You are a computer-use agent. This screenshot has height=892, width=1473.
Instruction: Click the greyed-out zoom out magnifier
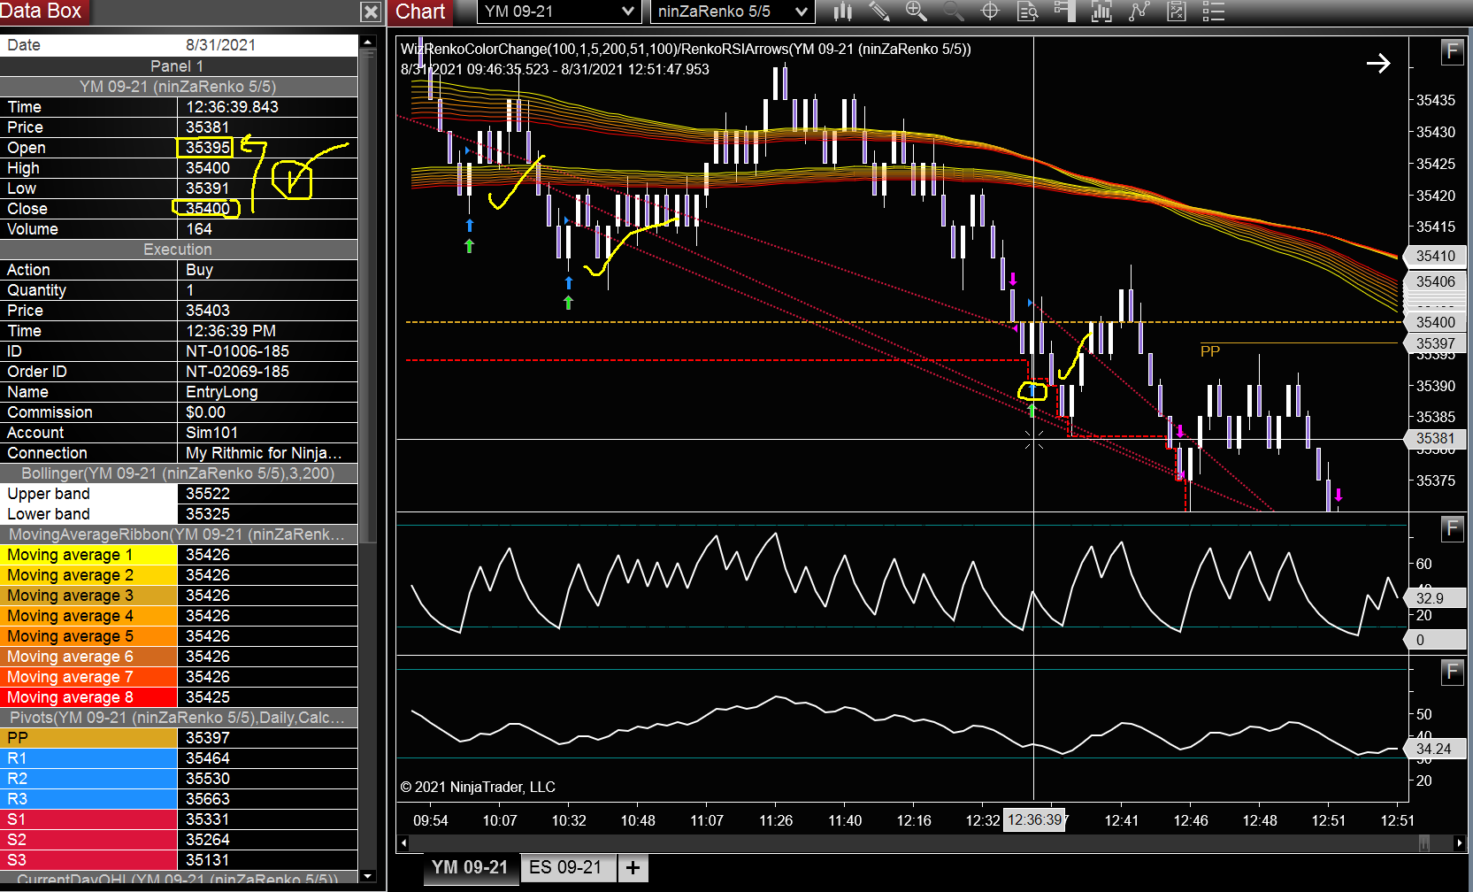pyautogui.click(x=954, y=12)
